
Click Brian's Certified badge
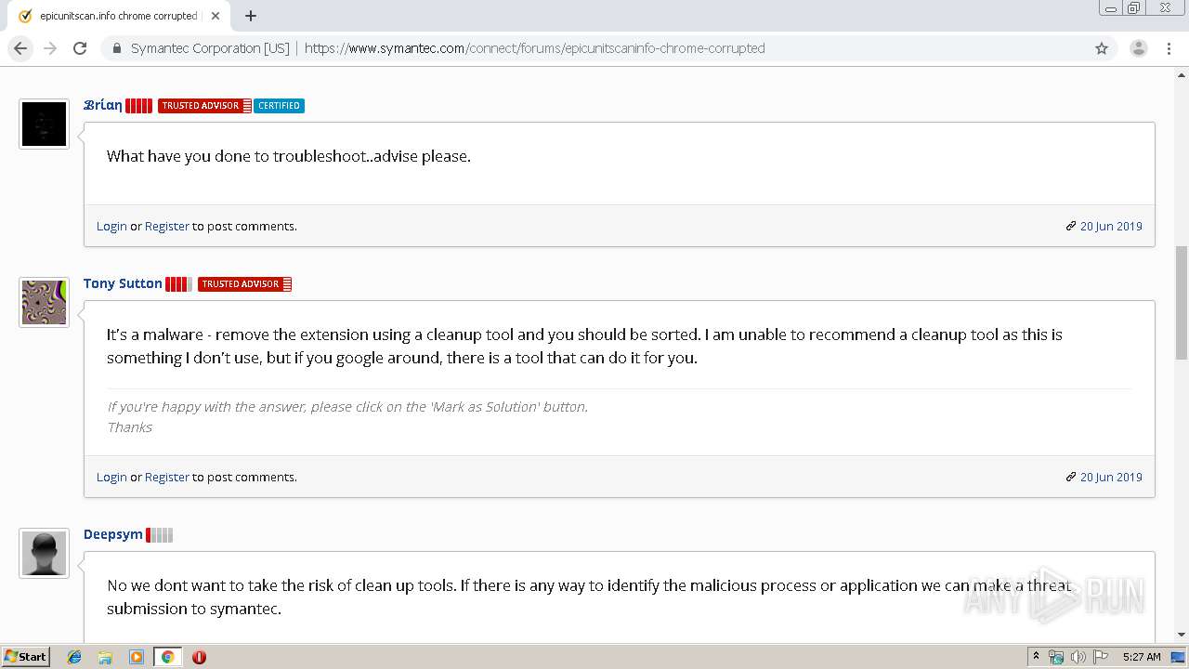point(279,106)
